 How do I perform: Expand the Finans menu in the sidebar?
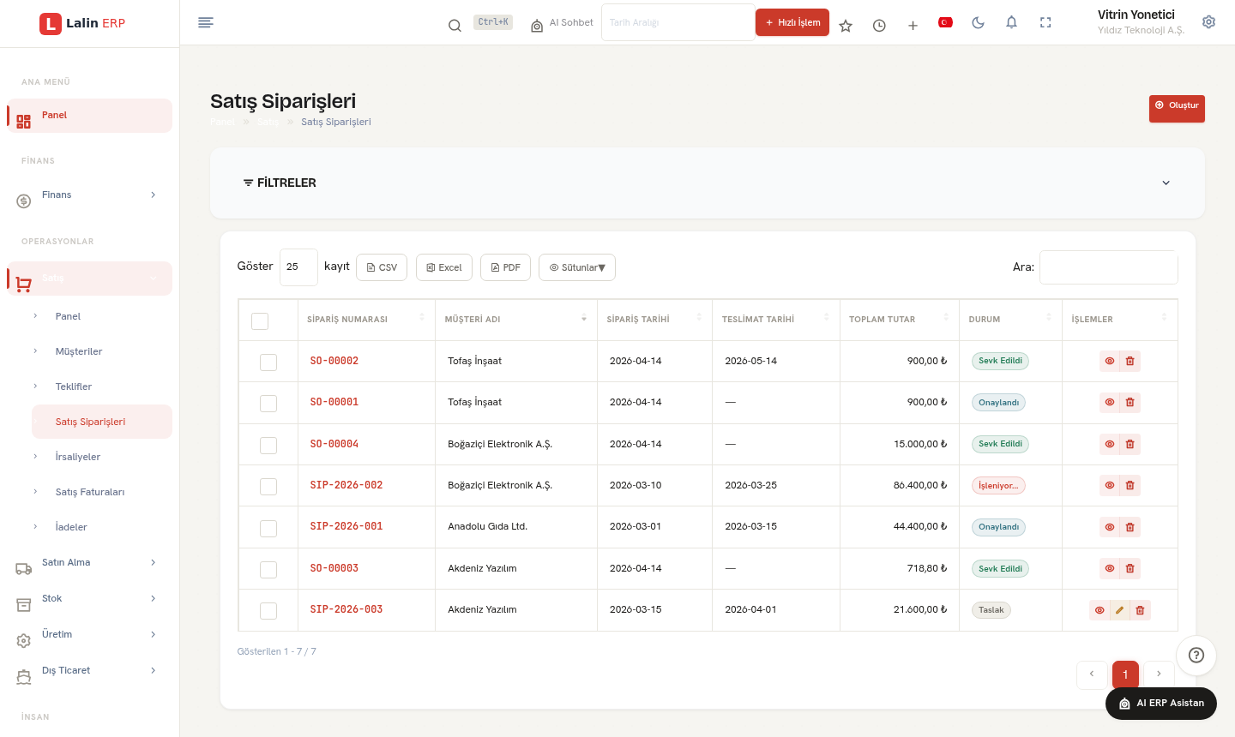tap(89, 195)
